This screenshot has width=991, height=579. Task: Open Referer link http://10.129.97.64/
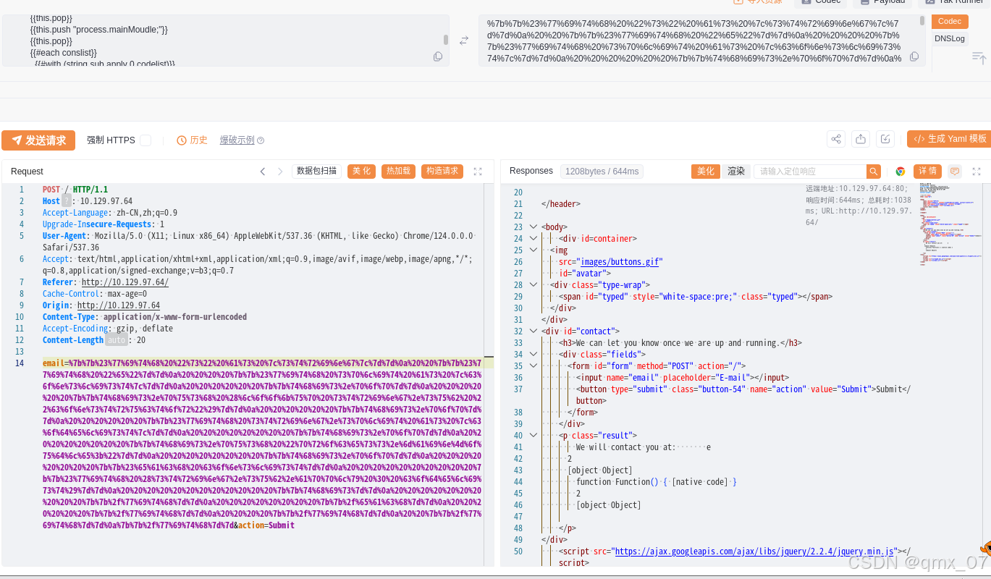click(x=125, y=282)
